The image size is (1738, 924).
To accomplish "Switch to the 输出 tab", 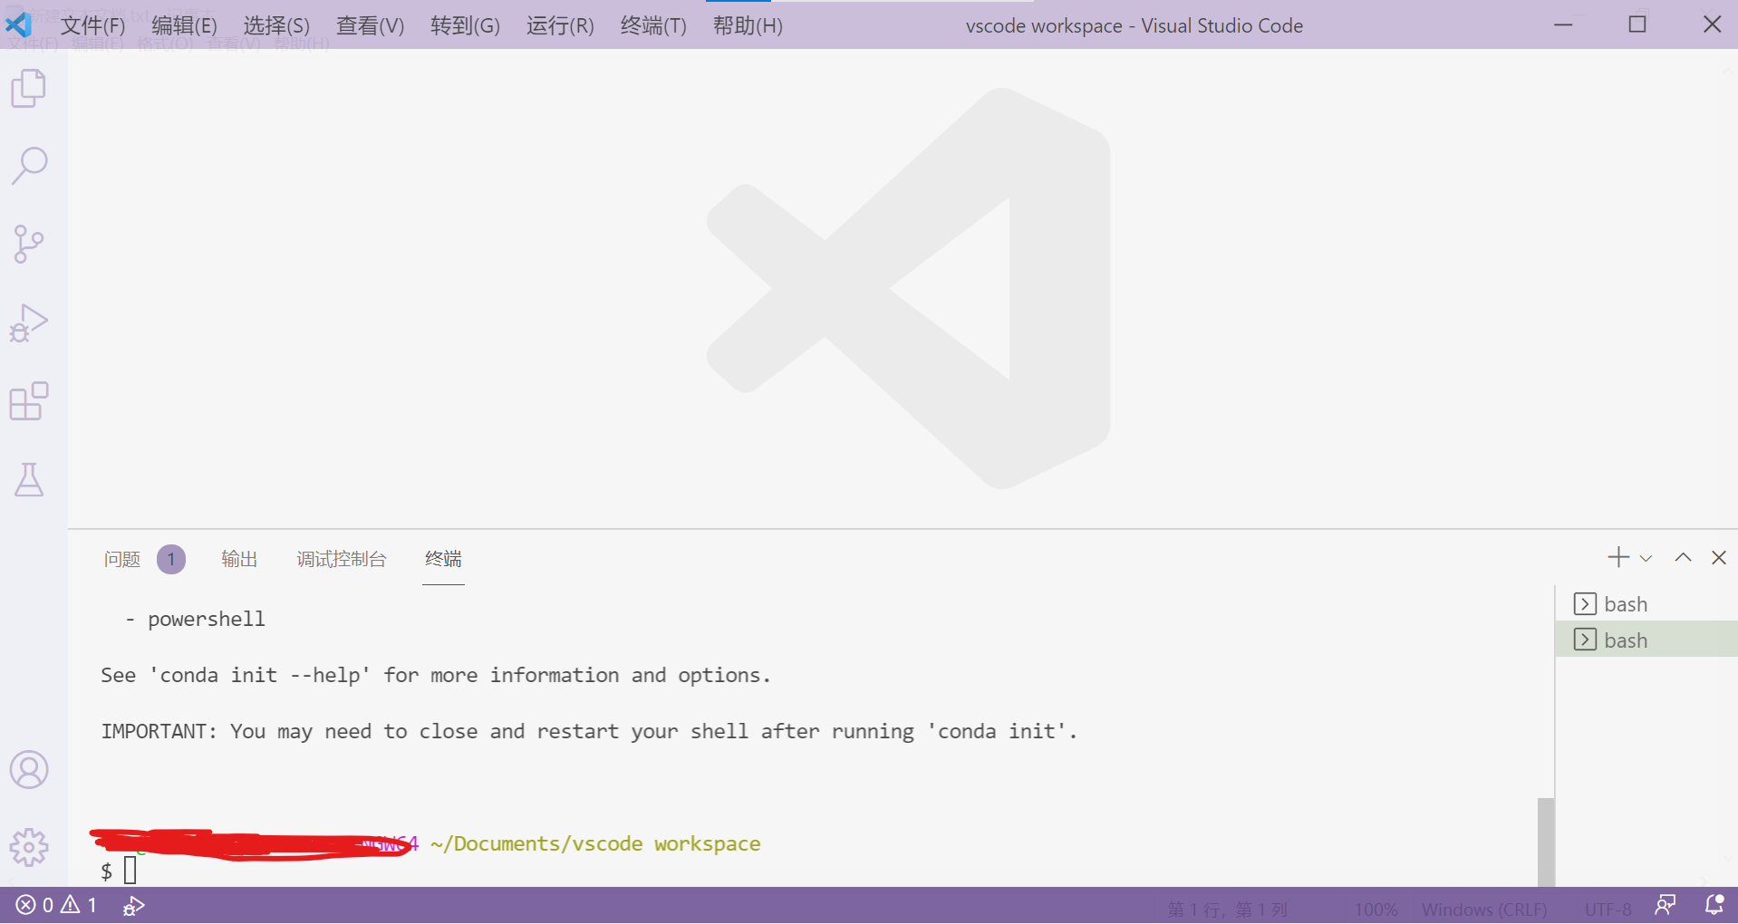I will coord(239,559).
